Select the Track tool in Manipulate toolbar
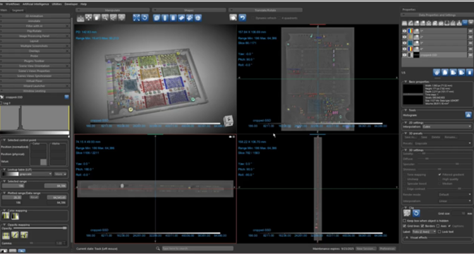The width and height of the screenshot is (474, 254). pyautogui.click(x=80, y=18)
